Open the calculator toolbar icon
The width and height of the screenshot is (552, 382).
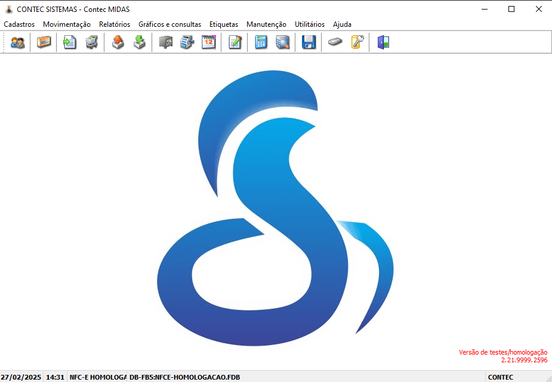(x=261, y=42)
